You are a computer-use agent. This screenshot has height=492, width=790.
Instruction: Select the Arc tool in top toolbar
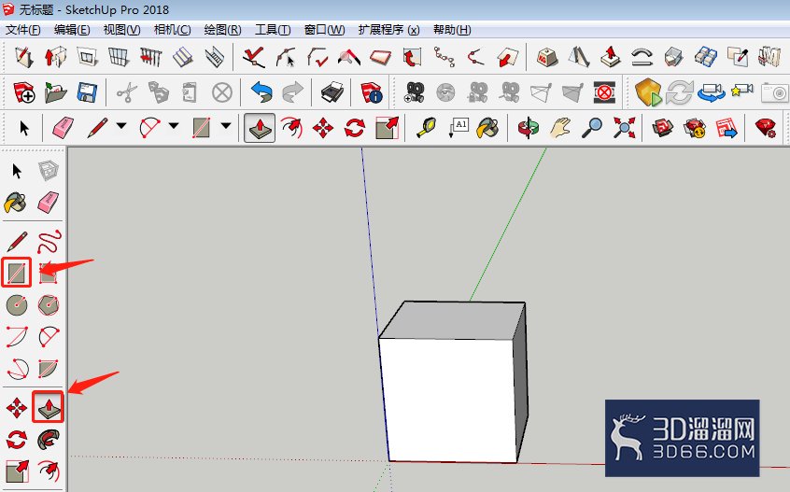(x=149, y=128)
